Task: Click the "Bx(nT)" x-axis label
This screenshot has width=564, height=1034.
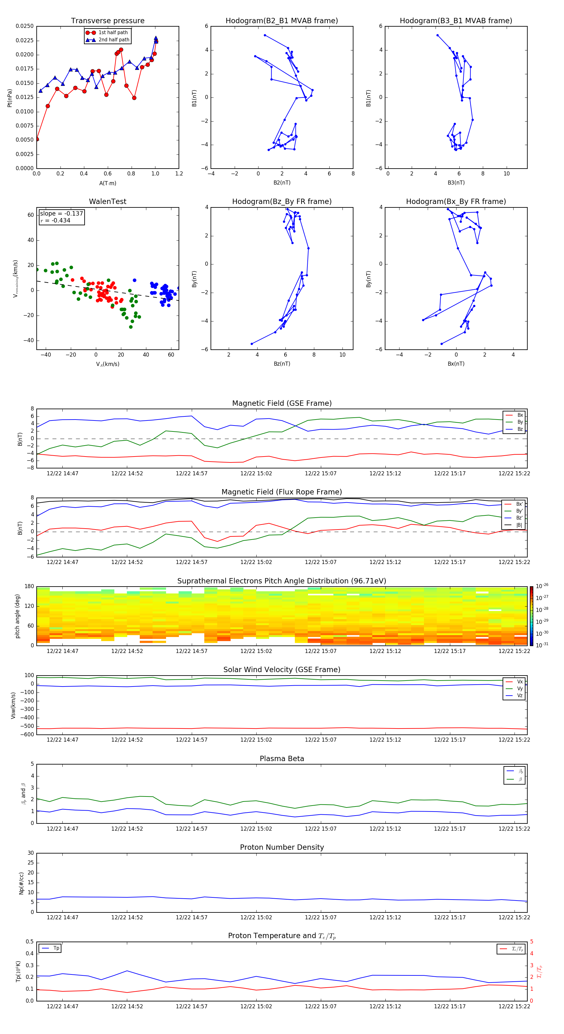Action: 456,364
